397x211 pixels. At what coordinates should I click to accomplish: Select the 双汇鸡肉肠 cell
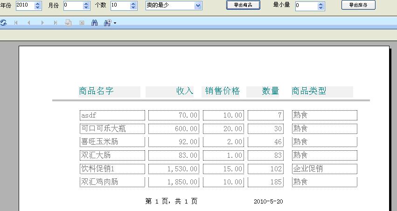coord(112,182)
